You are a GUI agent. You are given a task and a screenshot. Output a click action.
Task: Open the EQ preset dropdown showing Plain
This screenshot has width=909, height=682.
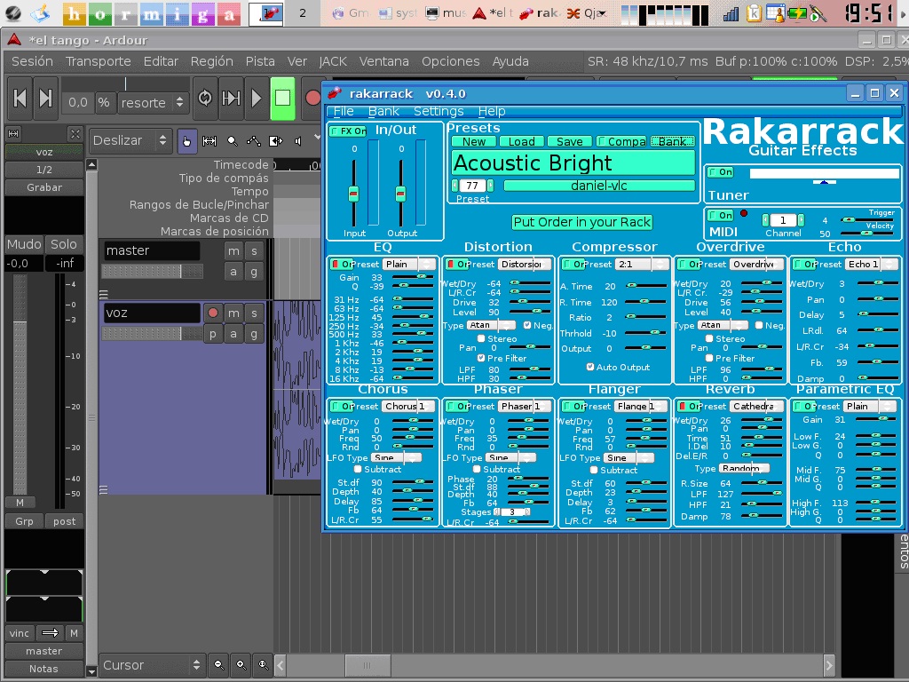tap(409, 264)
